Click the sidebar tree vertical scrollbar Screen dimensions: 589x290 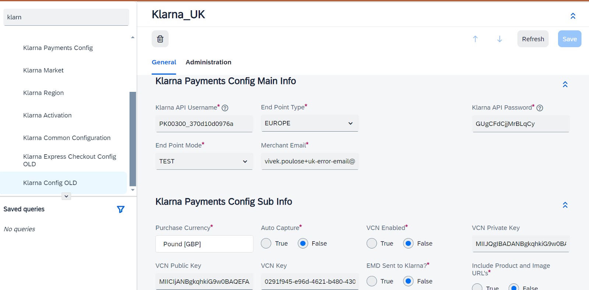coord(133,139)
